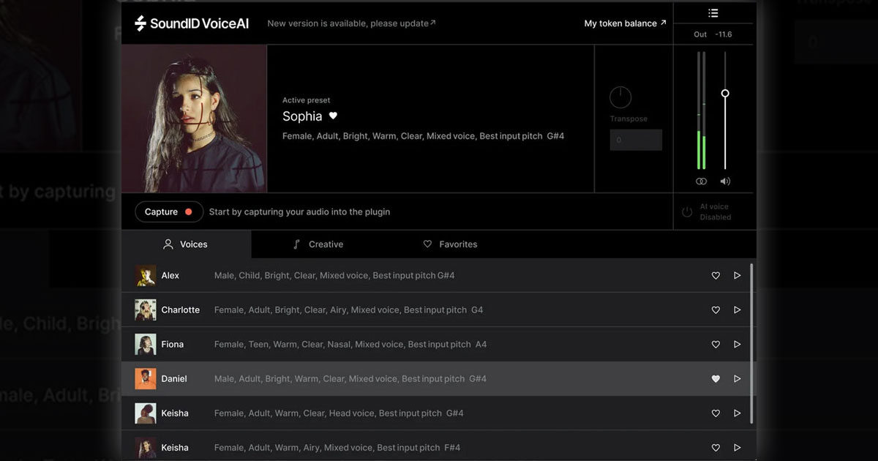
Task: Click the SoundID VoiceAI logo
Action: click(x=192, y=23)
